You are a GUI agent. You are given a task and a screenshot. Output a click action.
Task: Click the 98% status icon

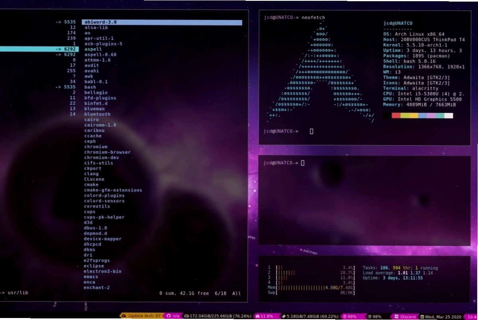(370, 317)
